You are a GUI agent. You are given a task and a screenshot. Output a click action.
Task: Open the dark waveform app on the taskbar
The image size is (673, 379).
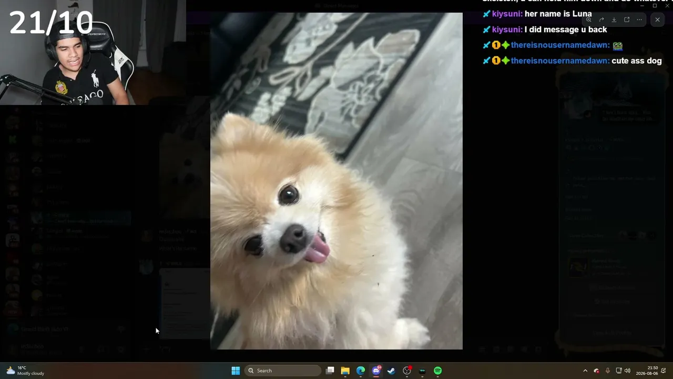[x=422, y=371]
